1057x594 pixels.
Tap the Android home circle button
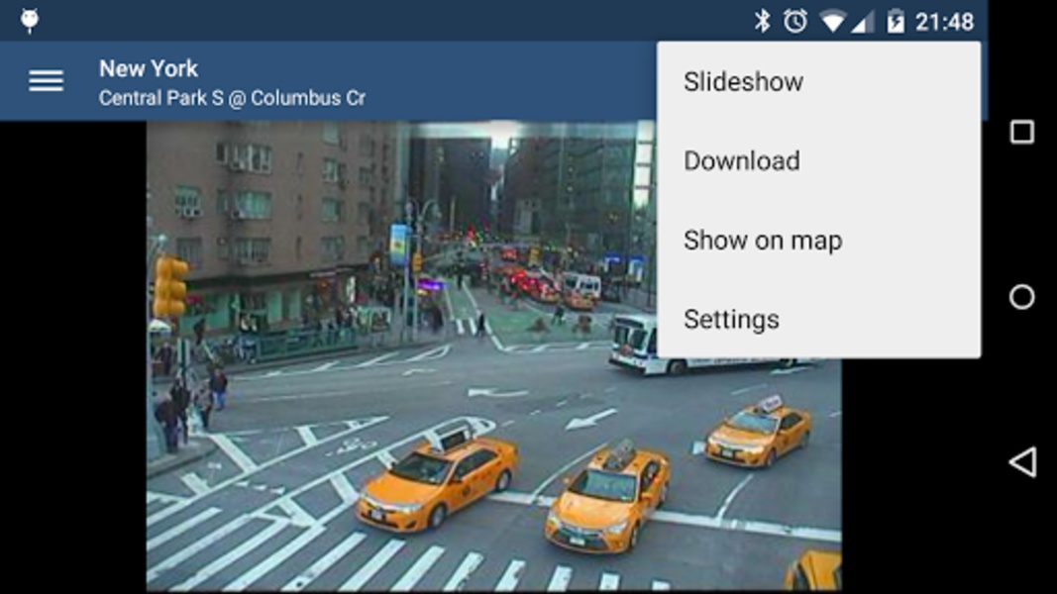(1022, 296)
